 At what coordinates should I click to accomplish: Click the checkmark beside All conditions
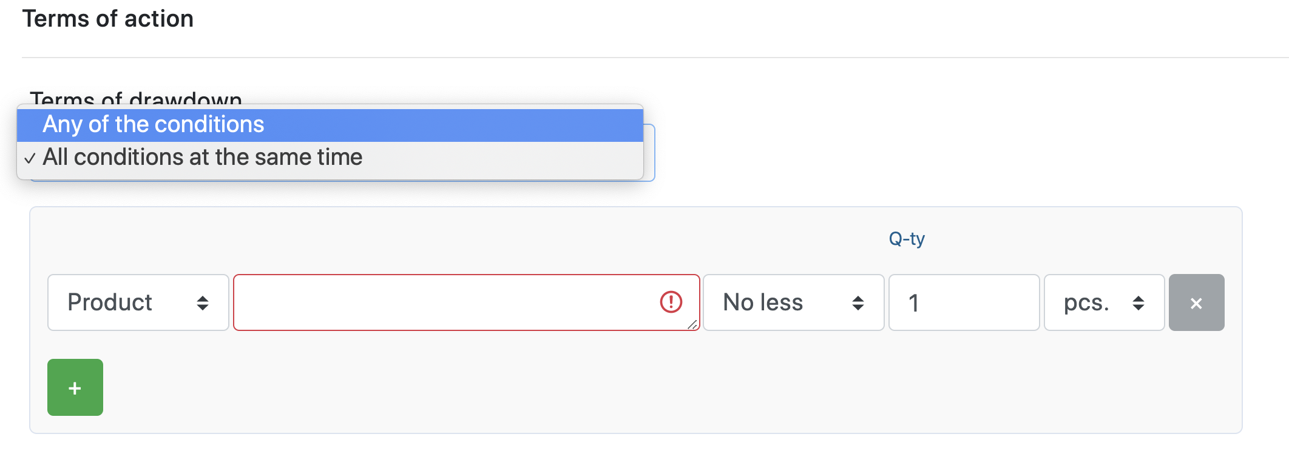tap(30, 159)
